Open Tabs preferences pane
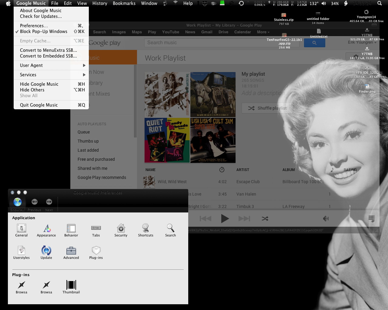Viewport: 388px width, 310px height. [x=96, y=230]
